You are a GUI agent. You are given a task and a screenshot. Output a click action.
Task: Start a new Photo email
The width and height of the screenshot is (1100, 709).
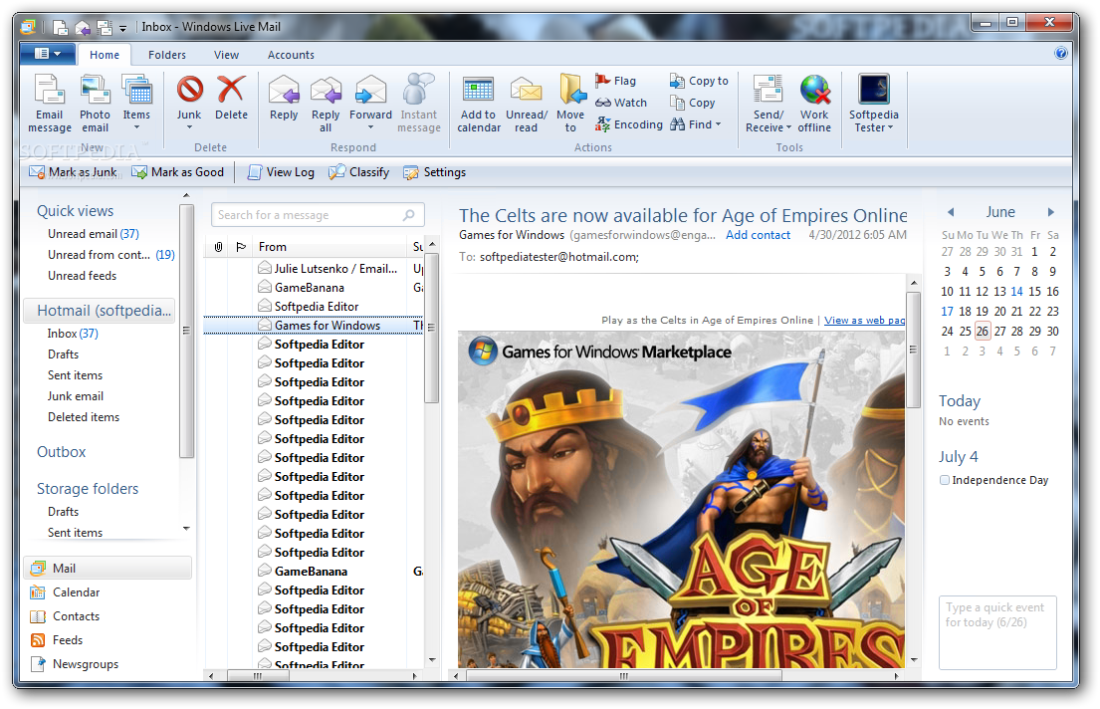(95, 103)
